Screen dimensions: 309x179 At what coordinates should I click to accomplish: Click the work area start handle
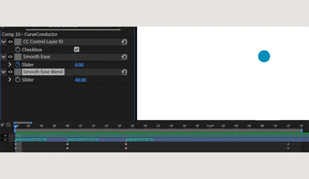pyautogui.click(x=14, y=131)
